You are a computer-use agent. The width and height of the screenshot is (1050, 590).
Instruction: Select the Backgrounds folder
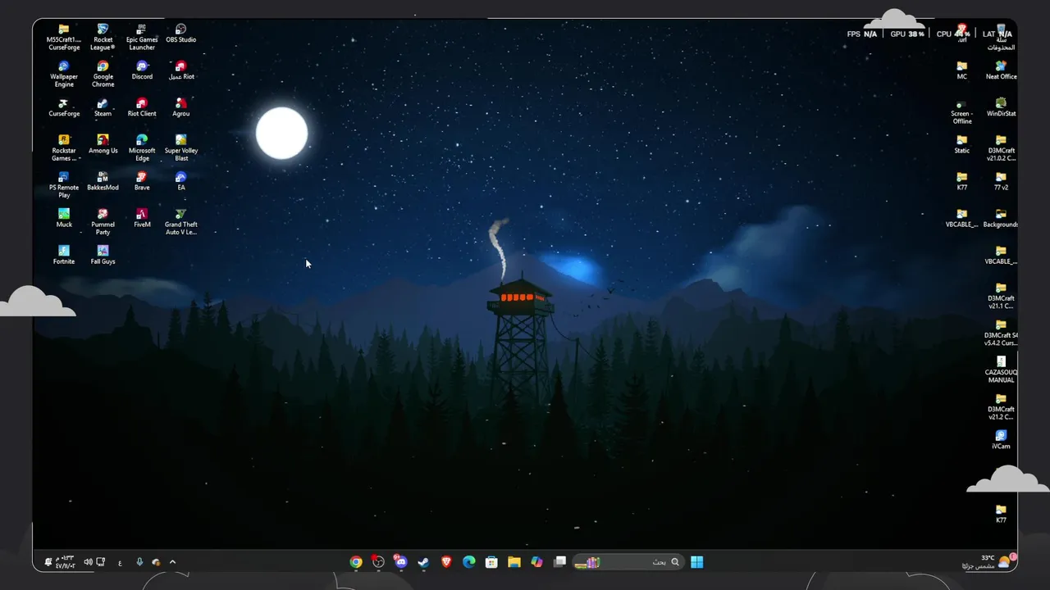point(1001,218)
